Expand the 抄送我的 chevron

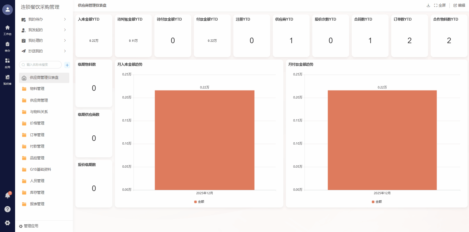pos(65,51)
